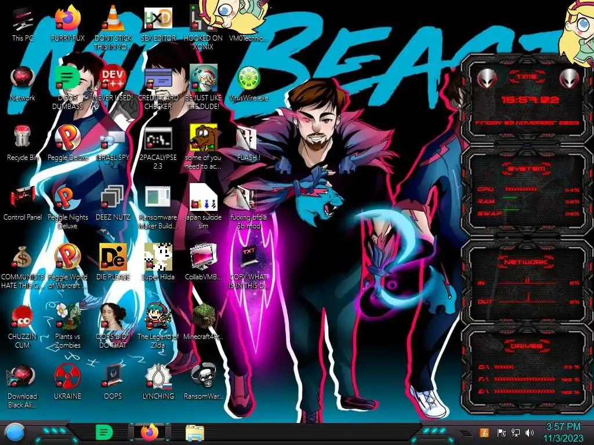
Task: Click the NETWORK widget header
Action: [x=527, y=262]
